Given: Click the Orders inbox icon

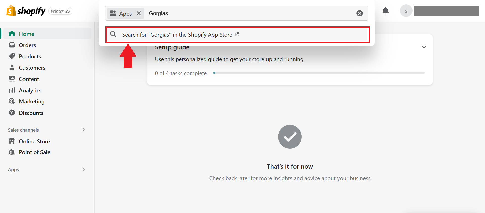Looking at the screenshot, I should click(12, 45).
